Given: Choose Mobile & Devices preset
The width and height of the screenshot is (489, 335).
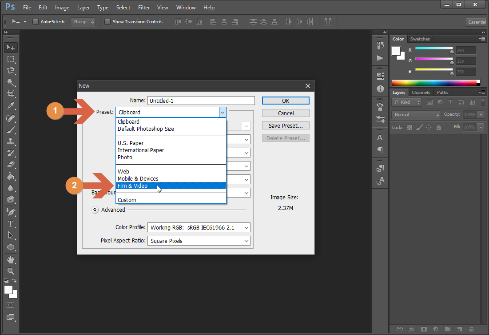Looking at the screenshot, I should tap(171, 178).
